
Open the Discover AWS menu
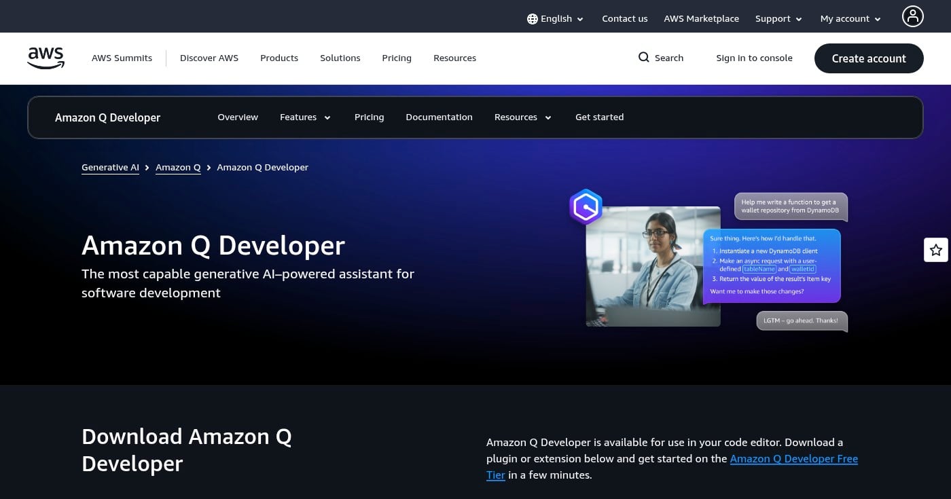click(209, 58)
